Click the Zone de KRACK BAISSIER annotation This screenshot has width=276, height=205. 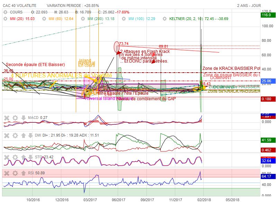click(231, 68)
